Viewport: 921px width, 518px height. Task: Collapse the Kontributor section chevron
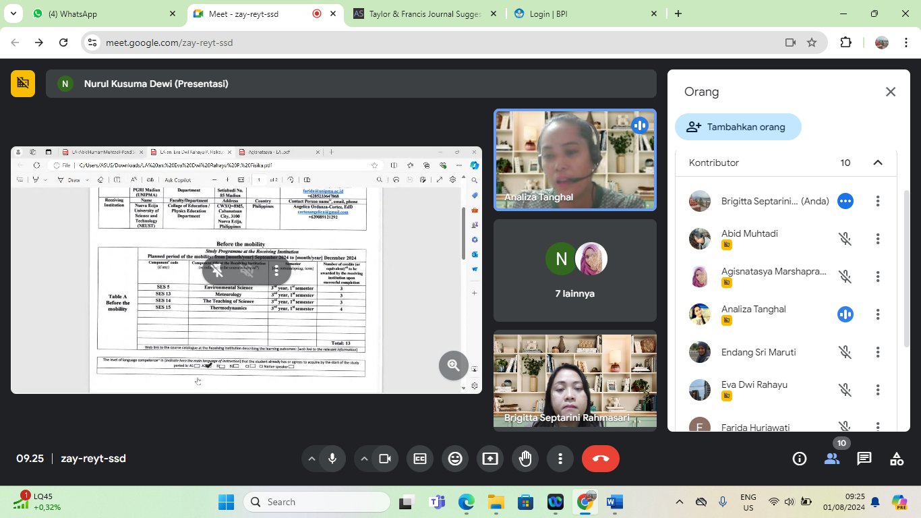point(878,163)
